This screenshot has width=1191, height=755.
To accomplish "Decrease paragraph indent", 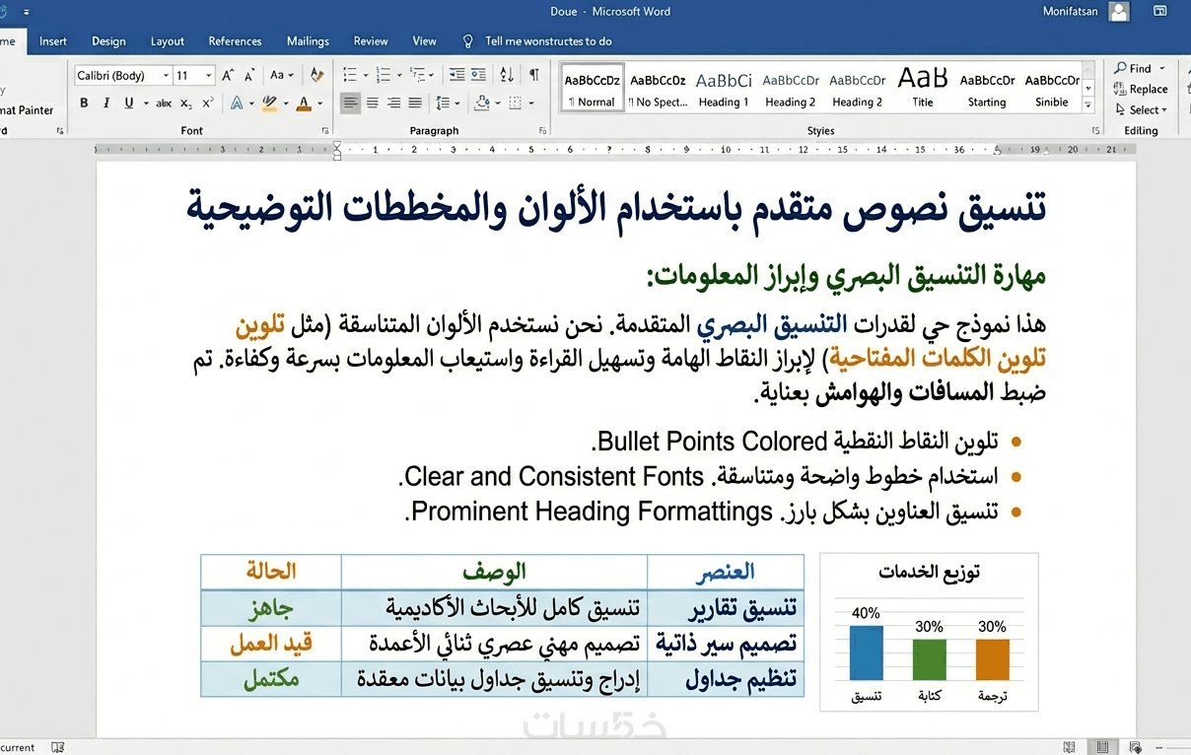I will pos(456,75).
